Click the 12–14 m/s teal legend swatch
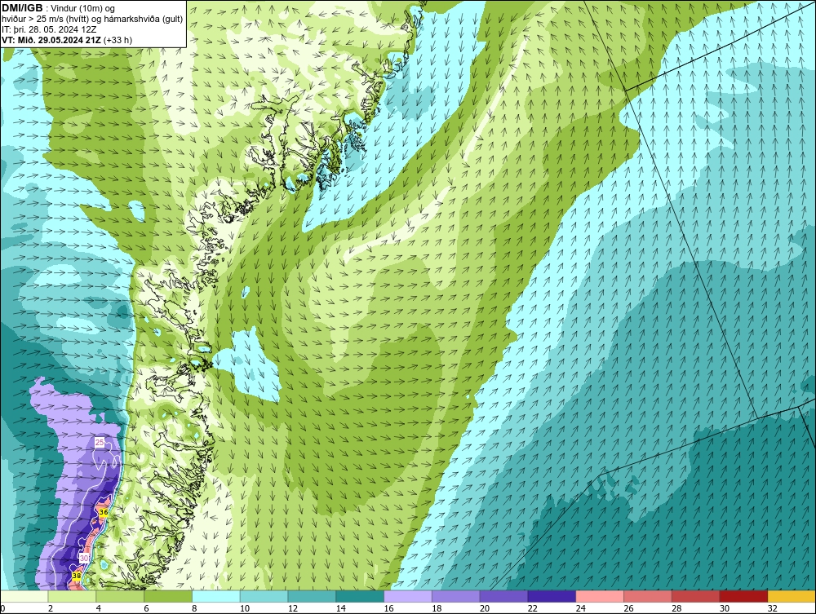The width and height of the screenshot is (816, 614). (312, 596)
